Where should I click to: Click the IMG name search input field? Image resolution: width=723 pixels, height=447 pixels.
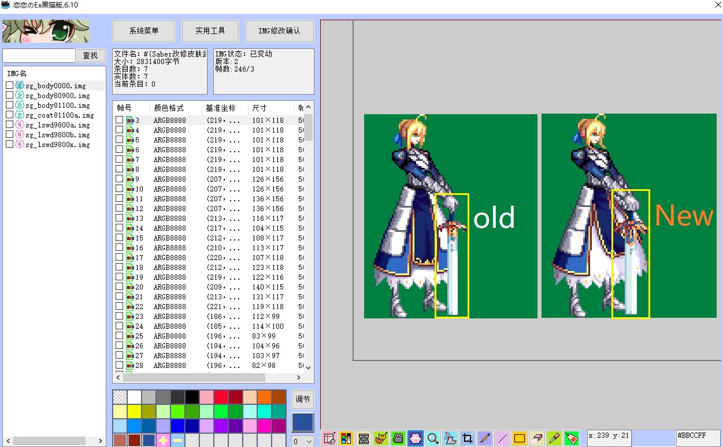39,55
